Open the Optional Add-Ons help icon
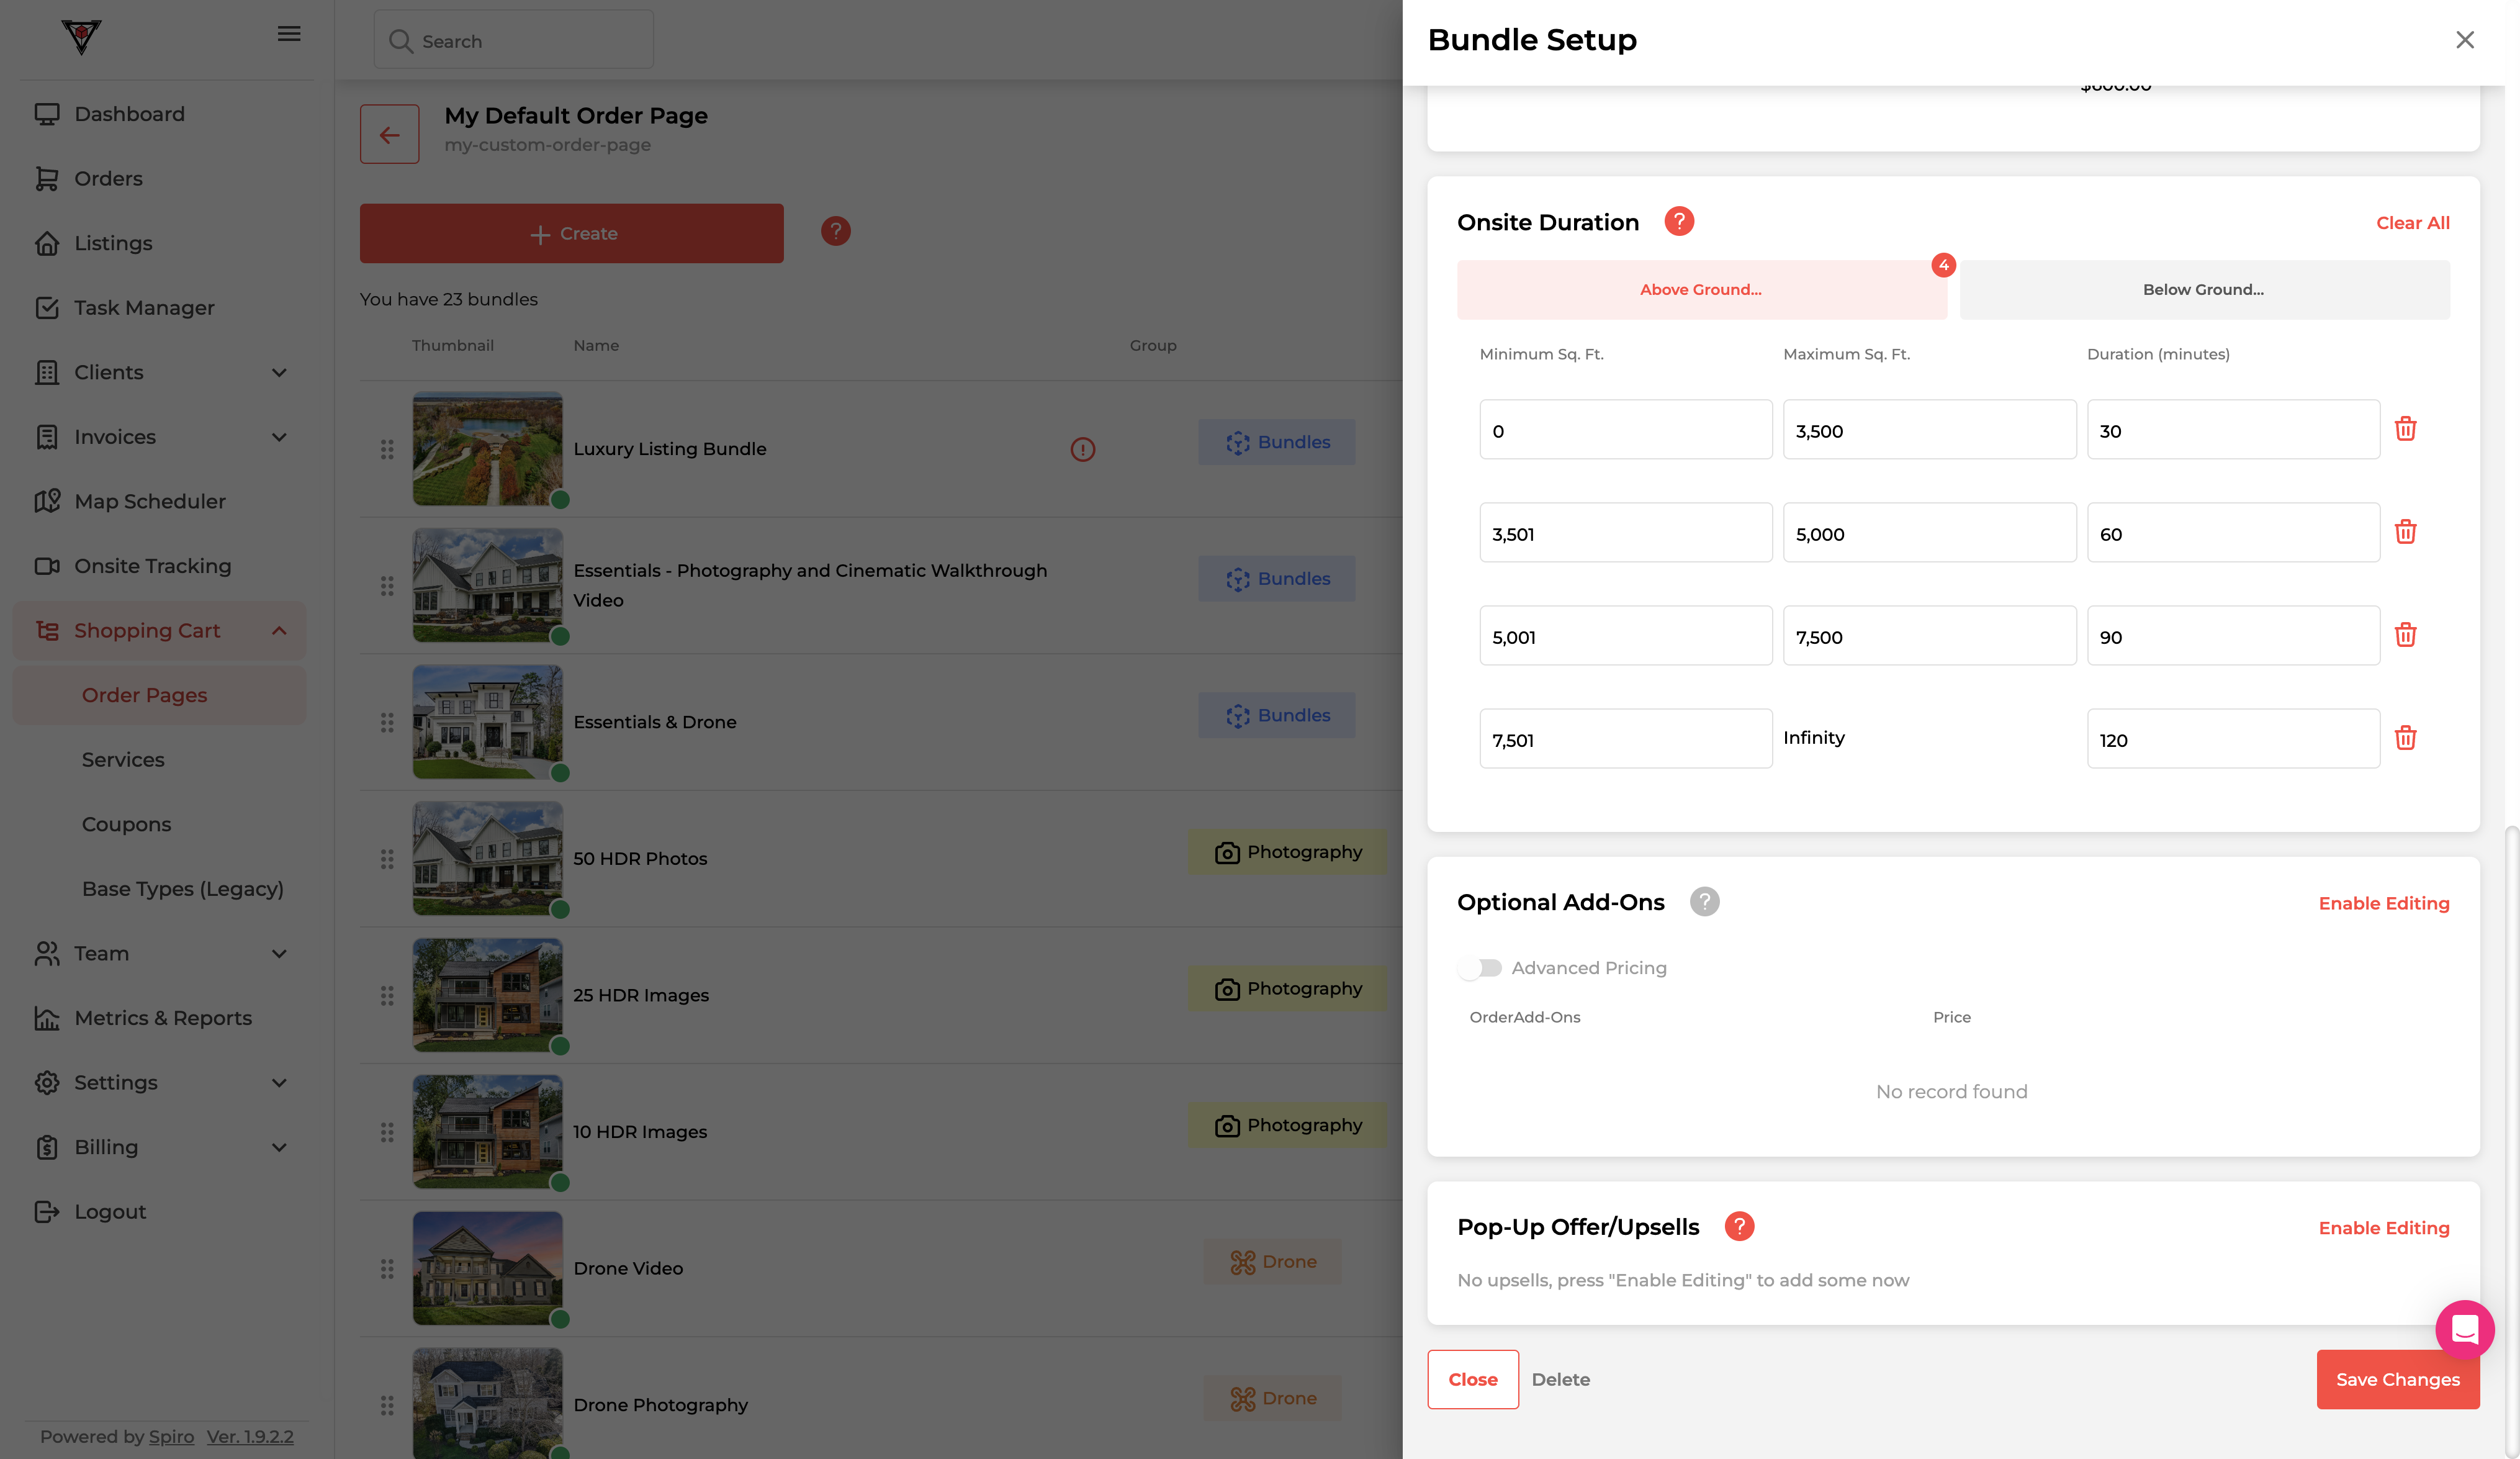 point(1704,901)
